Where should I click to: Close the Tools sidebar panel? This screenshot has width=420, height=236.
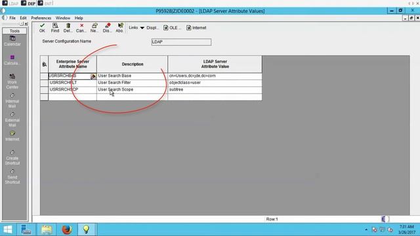point(26,24)
